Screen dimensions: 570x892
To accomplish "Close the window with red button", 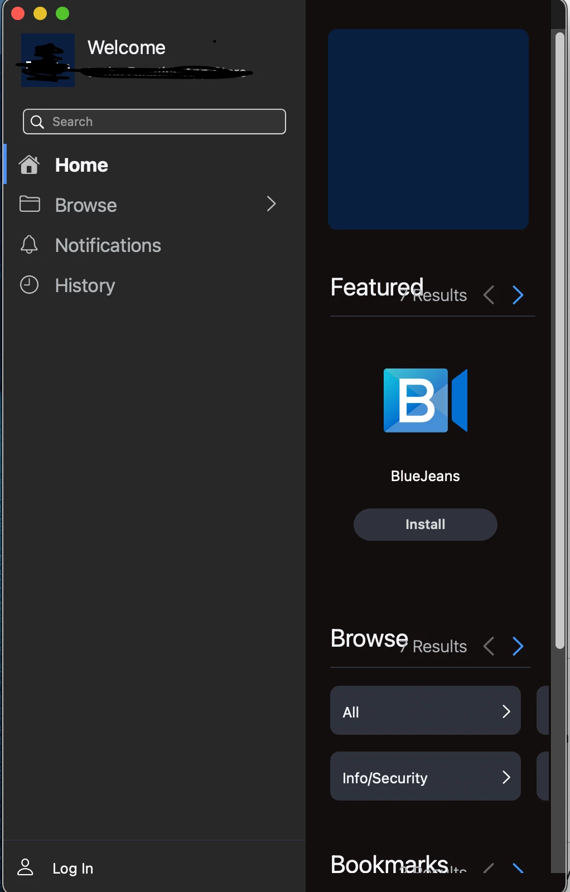I will tap(18, 13).
